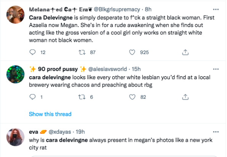Click the Show this thread link

[x=50, y=114]
